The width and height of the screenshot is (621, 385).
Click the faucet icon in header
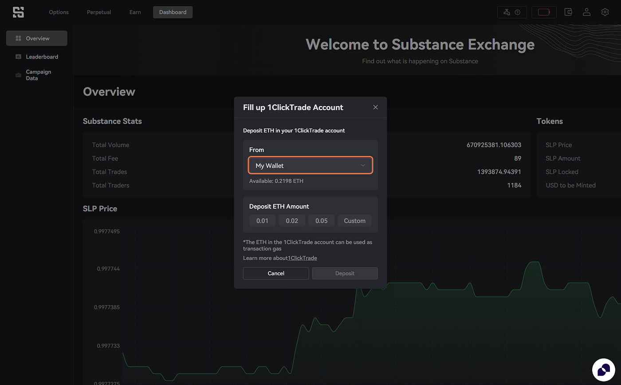pyautogui.click(x=507, y=12)
